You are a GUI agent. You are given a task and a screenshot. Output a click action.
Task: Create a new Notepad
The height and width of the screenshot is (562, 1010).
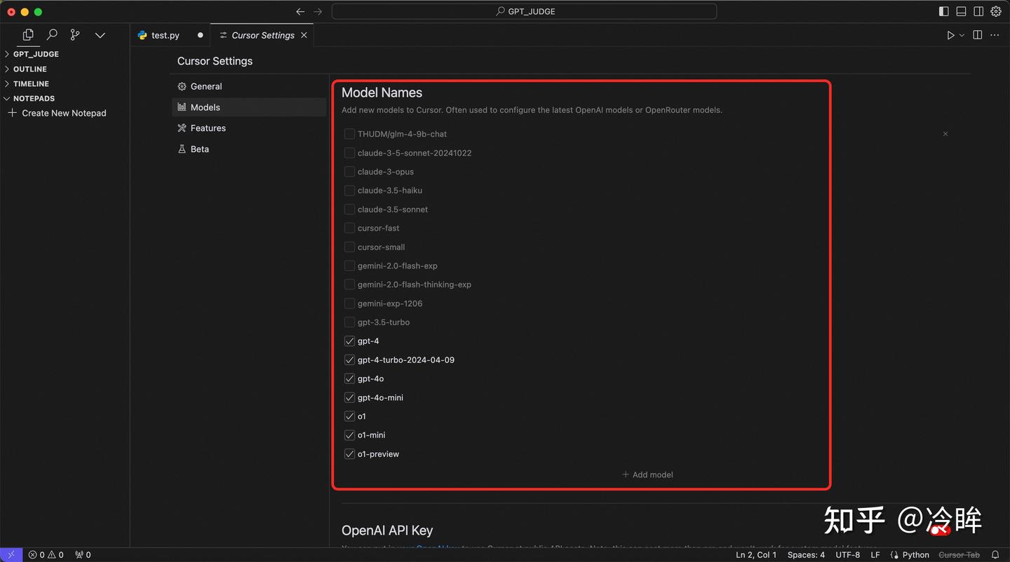click(62, 113)
